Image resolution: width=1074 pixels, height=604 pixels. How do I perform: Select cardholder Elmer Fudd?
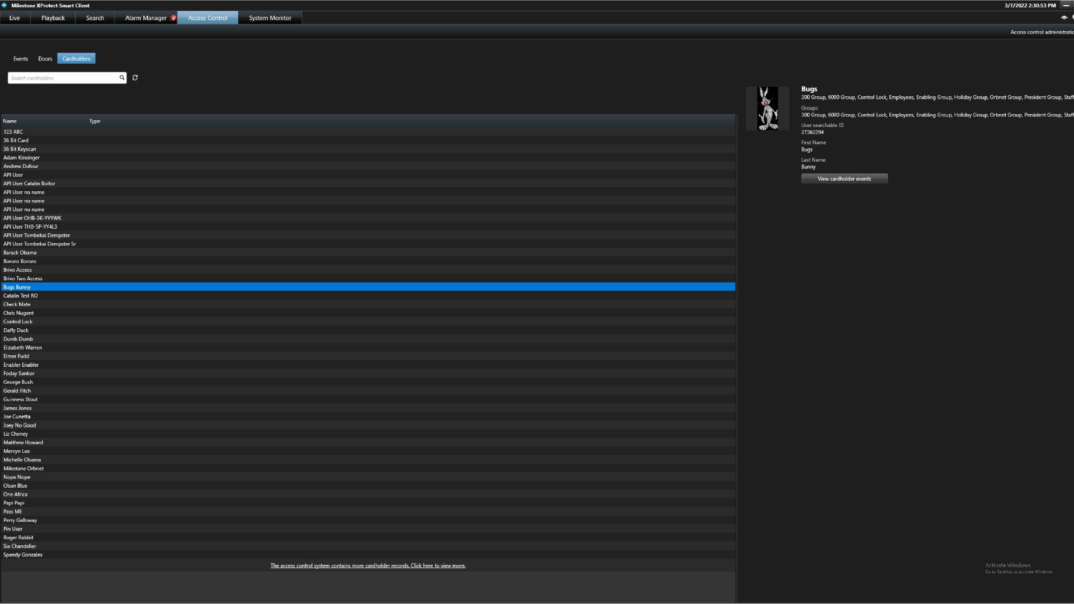368,356
